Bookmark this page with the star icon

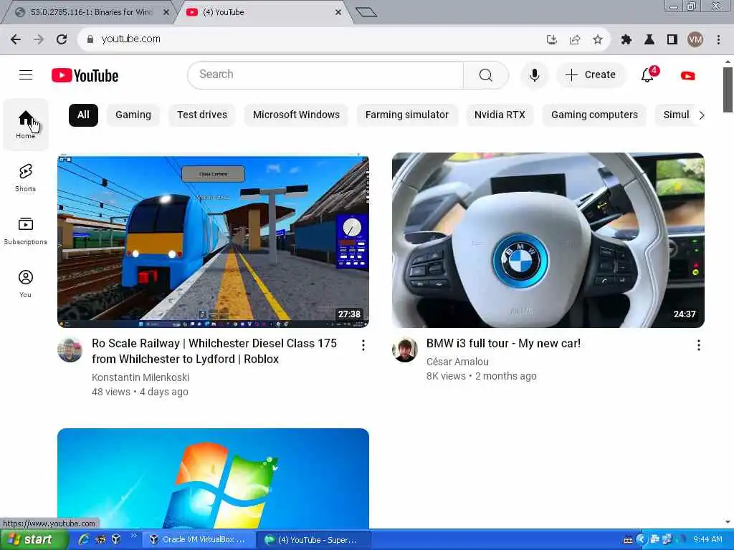coord(598,40)
